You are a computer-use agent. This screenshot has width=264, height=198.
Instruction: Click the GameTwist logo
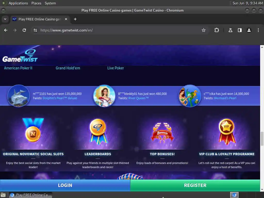(x=20, y=56)
